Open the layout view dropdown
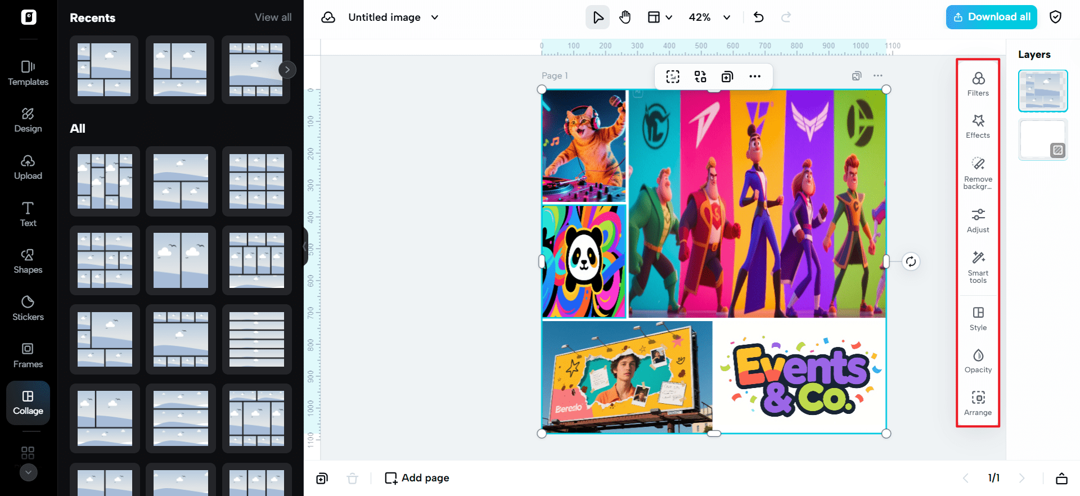Viewport: 1080px width, 496px height. click(x=660, y=17)
